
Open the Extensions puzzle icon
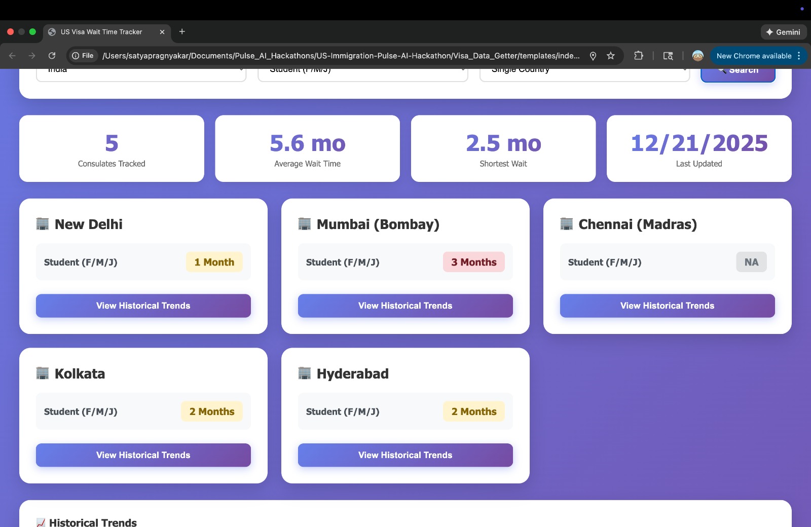[639, 56]
